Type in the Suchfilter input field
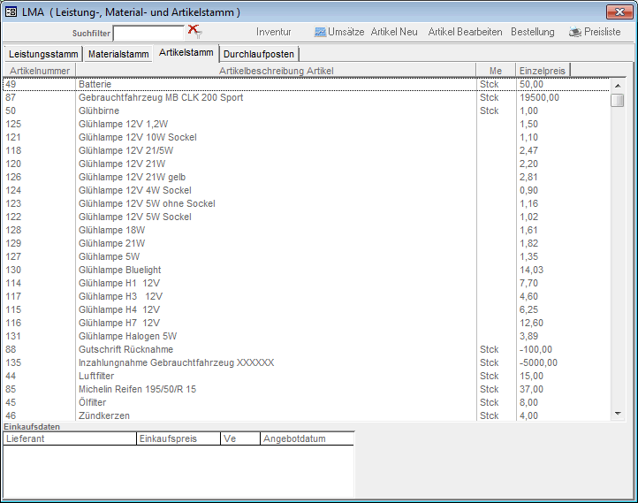The height and width of the screenshot is (503, 638). [148, 33]
